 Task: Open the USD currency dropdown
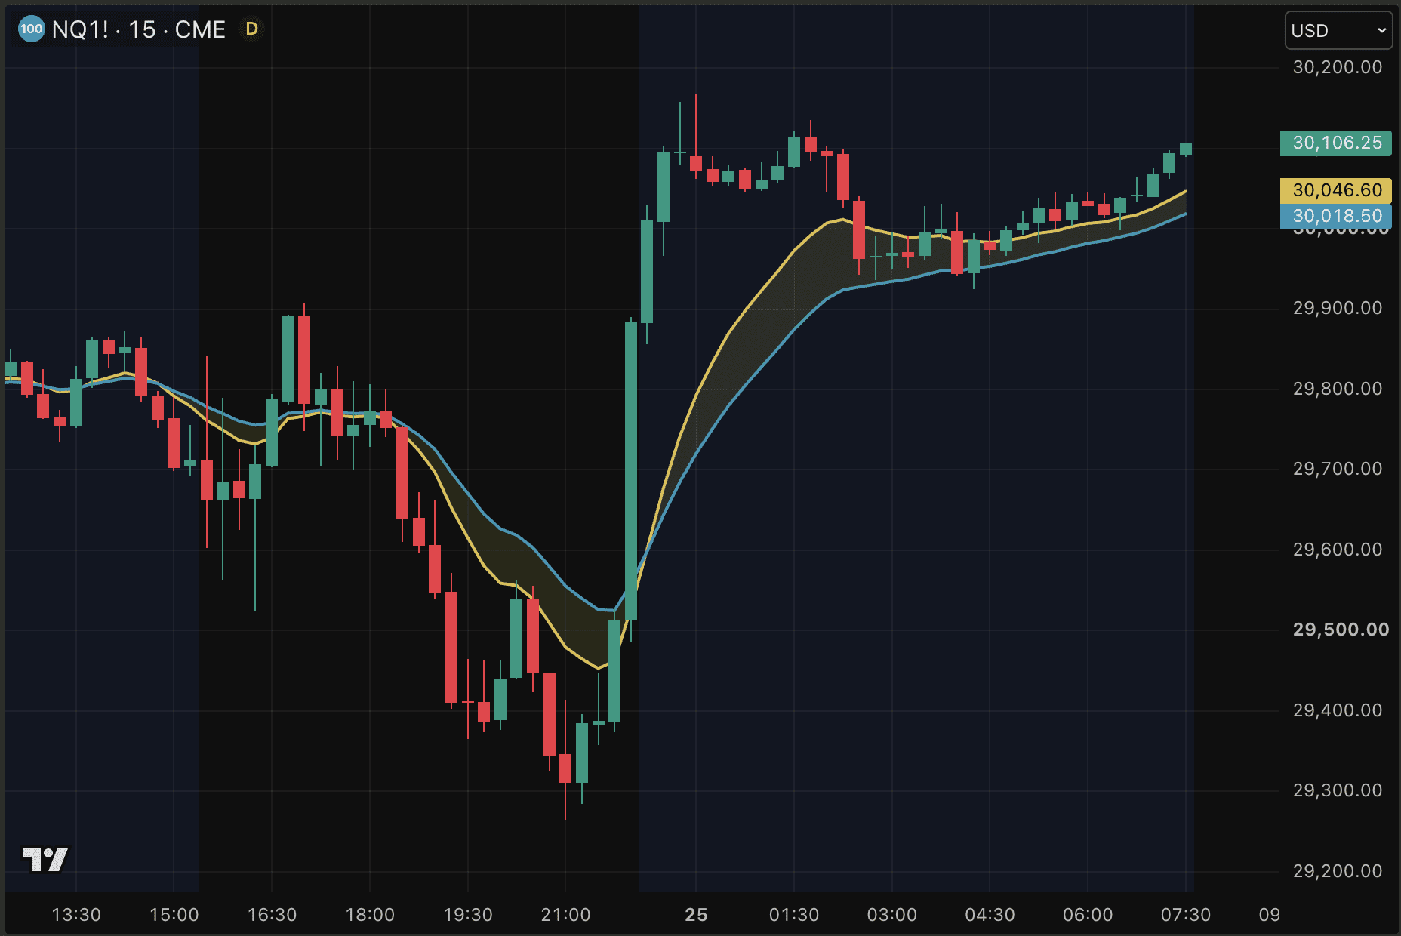pos(1338,31)
